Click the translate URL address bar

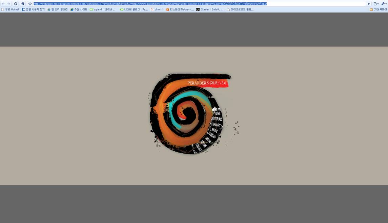(199, 4)
